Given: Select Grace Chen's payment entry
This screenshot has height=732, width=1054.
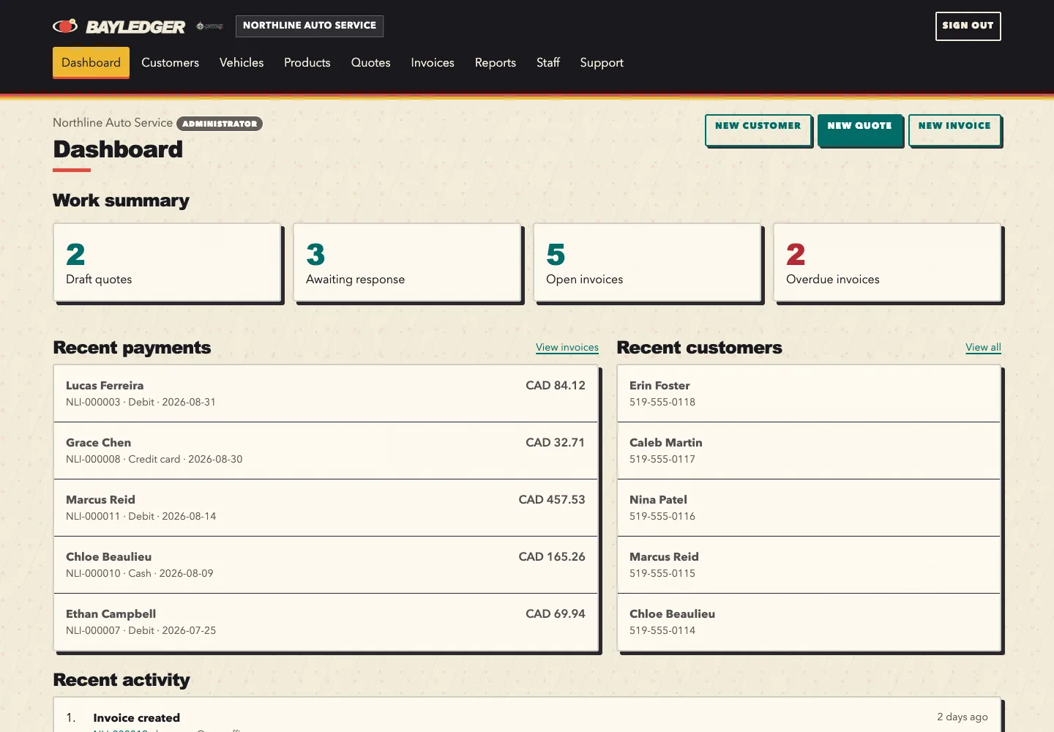Looking at the screenshot, I should tap(326, 451).
